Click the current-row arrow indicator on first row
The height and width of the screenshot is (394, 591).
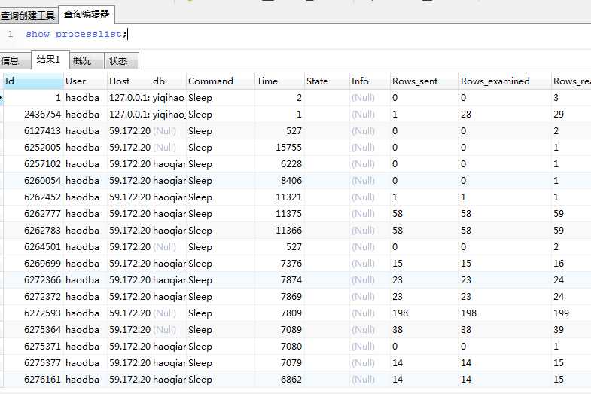coord(2,98)
